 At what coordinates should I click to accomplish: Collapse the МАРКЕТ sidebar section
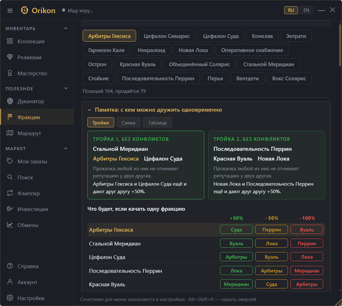(x=66, y=149)
